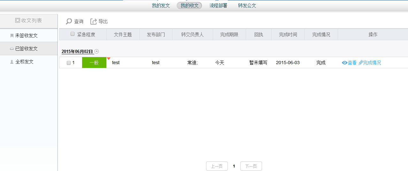Click the export arrow icon
The width and height of the screenshot is (408, 171).
pos(94,21)
